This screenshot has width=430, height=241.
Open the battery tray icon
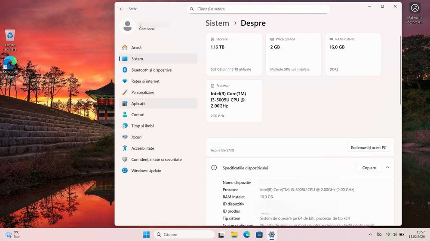pos(402,235)
